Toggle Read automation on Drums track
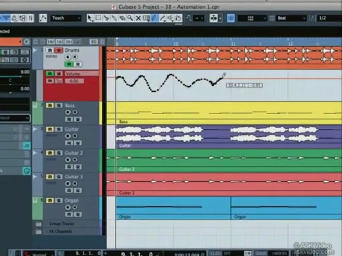Screen dimensions: 342x256 click(x=69, y=64)
